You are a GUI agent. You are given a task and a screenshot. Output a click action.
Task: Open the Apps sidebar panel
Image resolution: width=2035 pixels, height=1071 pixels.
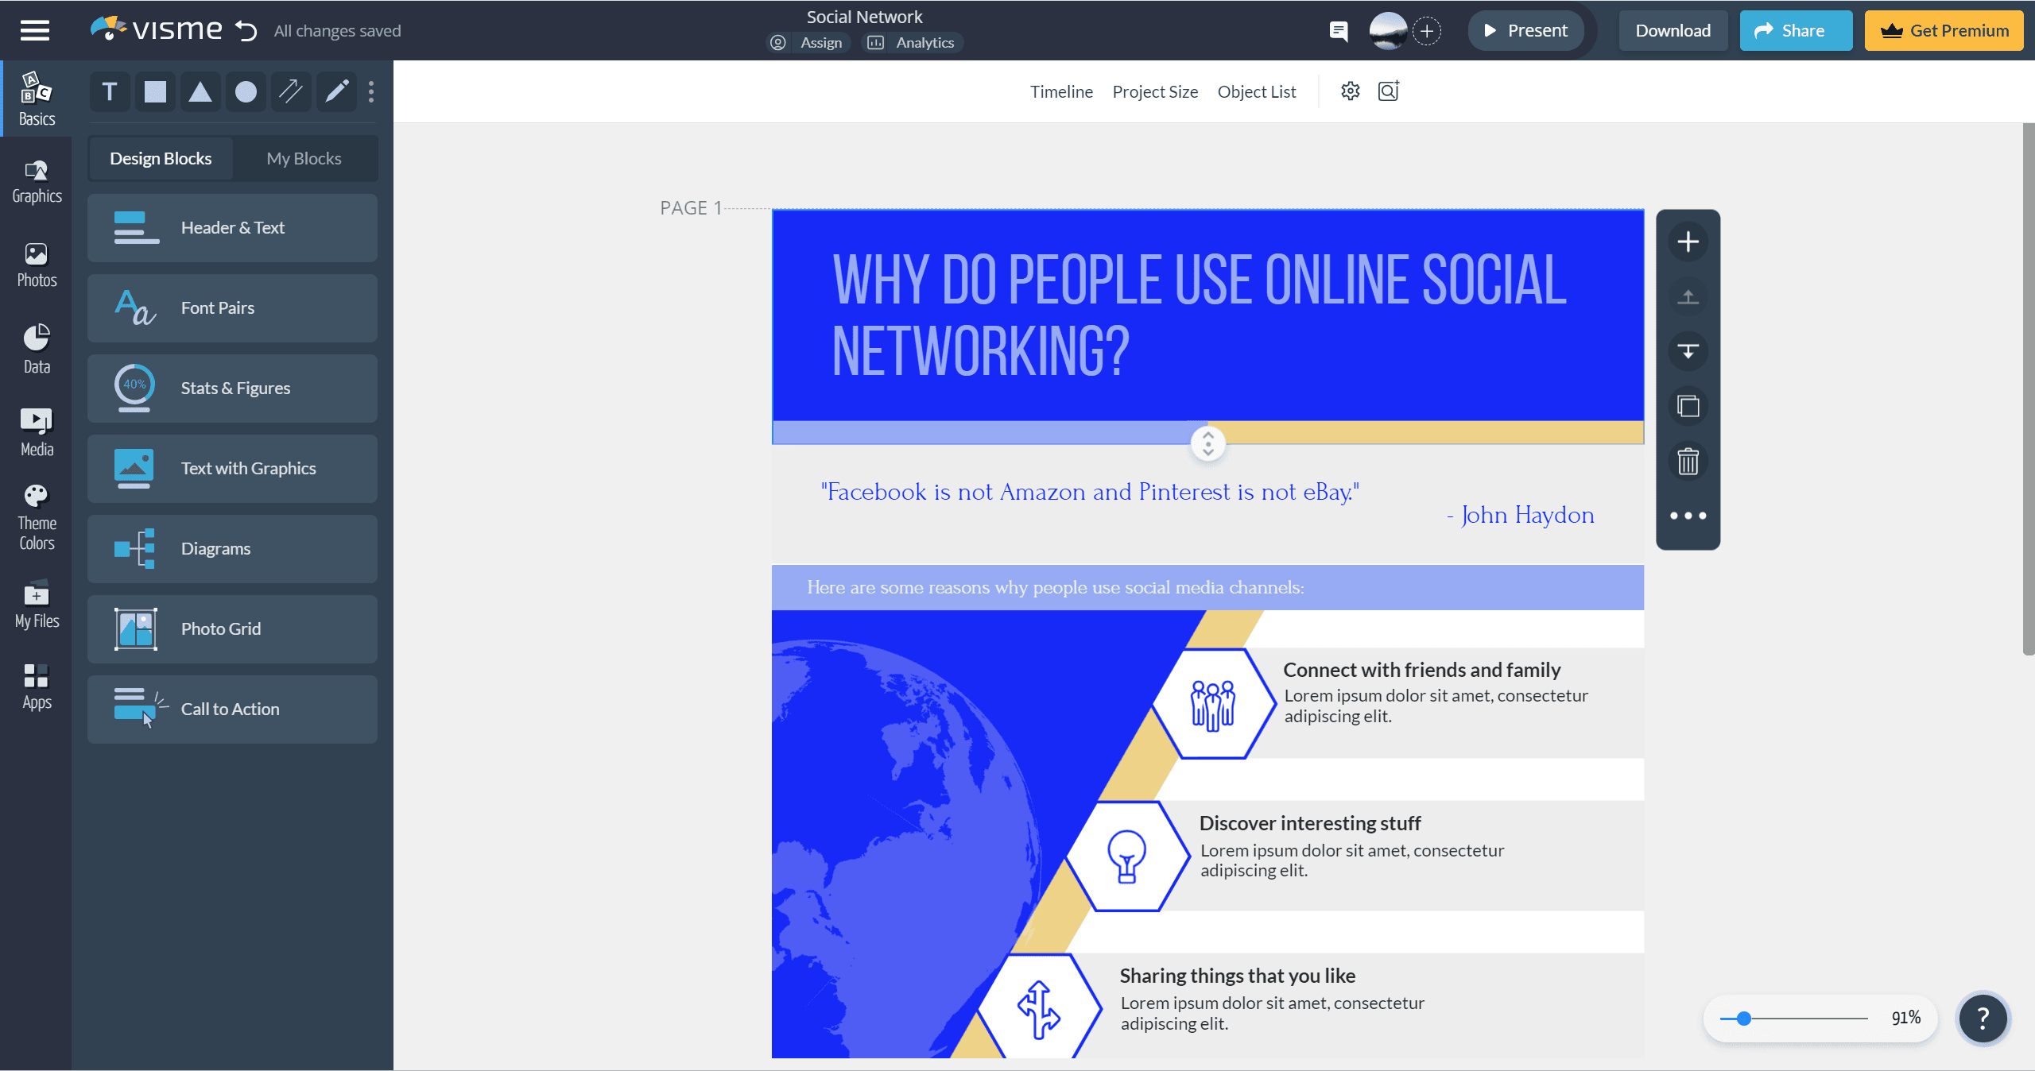[37, 687]
